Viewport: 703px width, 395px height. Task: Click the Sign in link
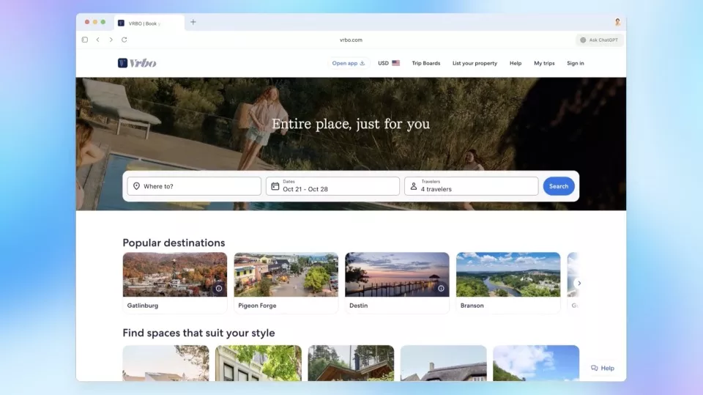[x=576, y=63]
